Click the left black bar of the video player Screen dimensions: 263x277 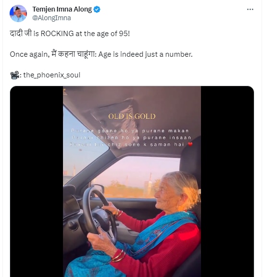(37, 181)
